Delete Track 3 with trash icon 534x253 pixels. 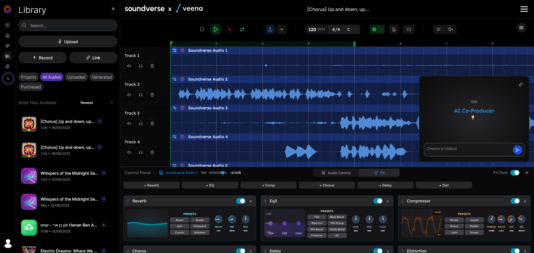pos(152,123)
